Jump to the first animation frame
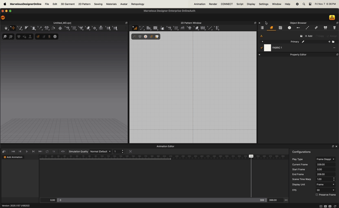339x208 pixels. (x=13, y=152)
